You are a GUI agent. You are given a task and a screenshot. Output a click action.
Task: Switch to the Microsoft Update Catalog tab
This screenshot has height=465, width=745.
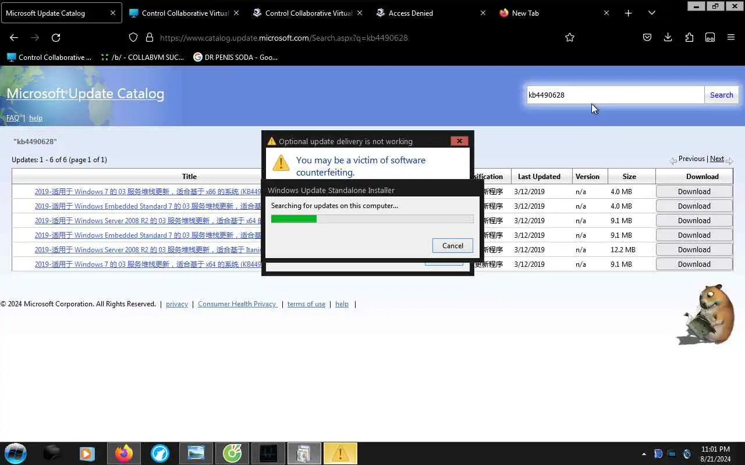tap(61, 13)
